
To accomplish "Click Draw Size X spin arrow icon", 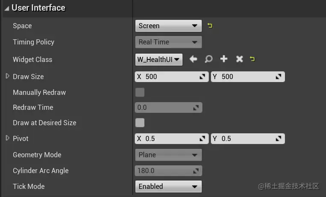I will [202, 77].
